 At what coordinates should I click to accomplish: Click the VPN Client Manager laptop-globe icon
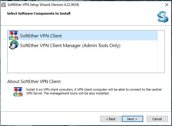click(x=14, y=45)
